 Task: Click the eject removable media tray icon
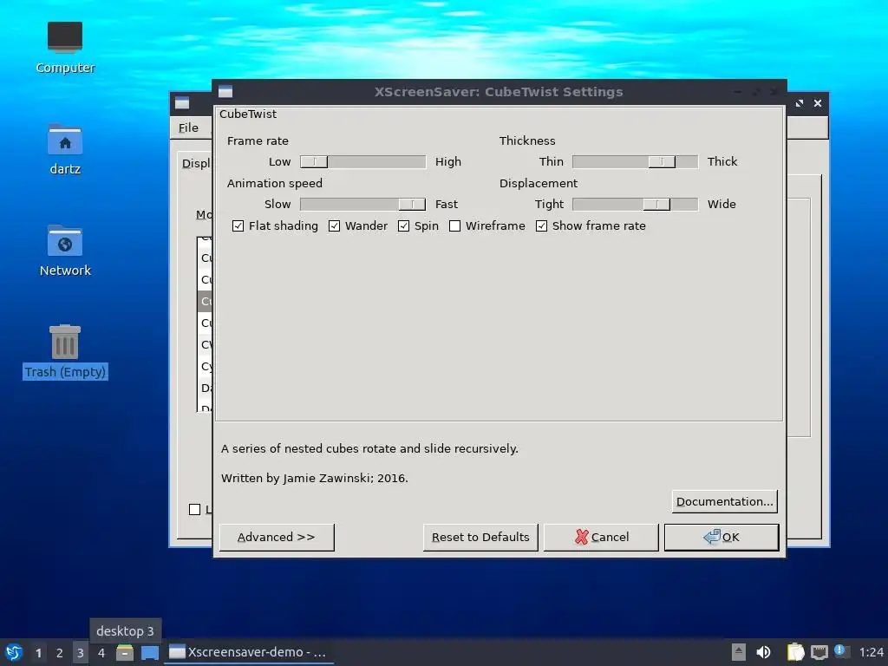[739, 652]
